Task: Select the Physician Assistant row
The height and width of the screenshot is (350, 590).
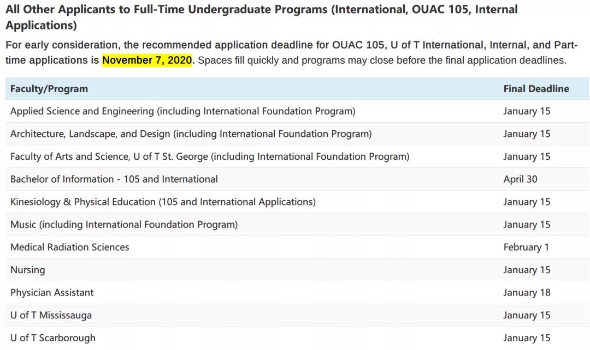Action: [297, 293]
